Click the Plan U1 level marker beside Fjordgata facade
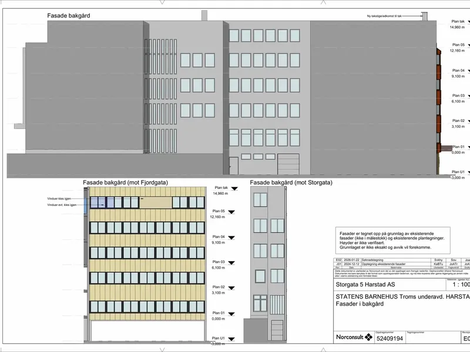 (x=231, y=339)
